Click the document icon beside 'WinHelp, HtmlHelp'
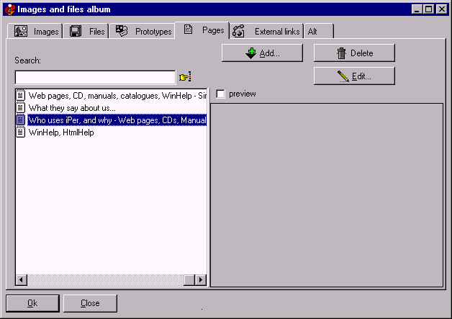This screenshot has width=452, height=319. point(21,132)
